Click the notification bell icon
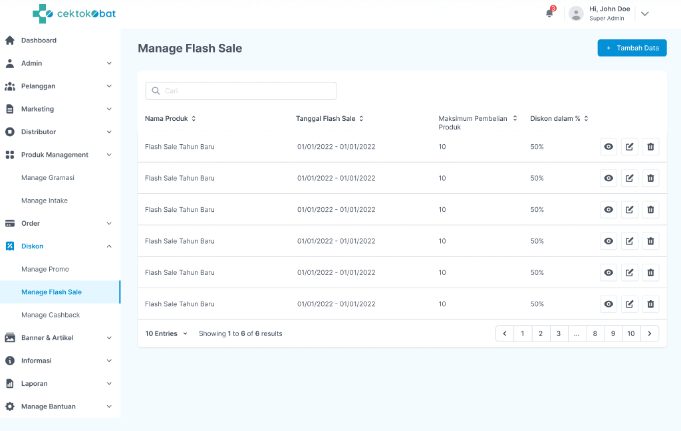Screen dimensions: 681x431 (549, 13)
